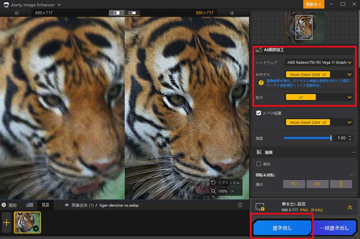Click the 強度 1.00 value field

341,138
